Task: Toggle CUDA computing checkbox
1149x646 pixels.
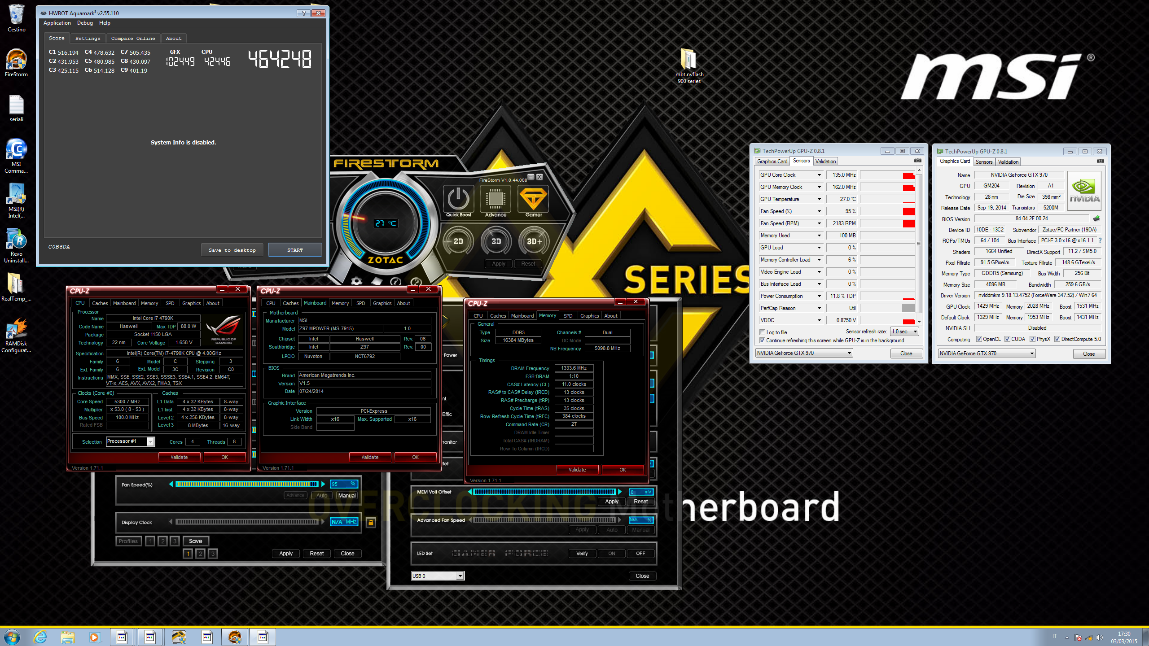Action: click(1007, 339)
